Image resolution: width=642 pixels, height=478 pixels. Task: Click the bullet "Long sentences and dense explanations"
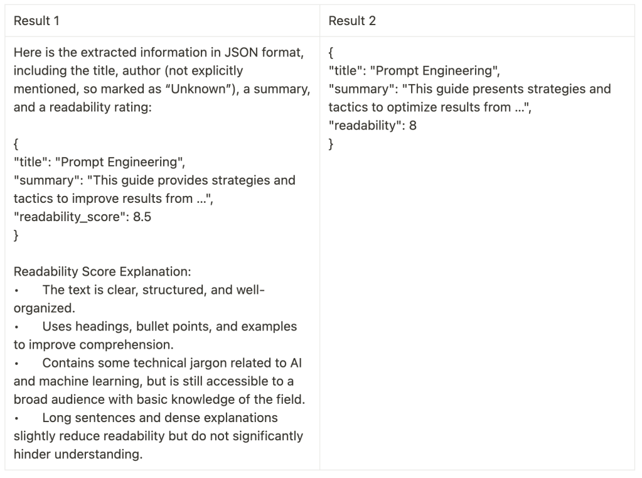(x=160, y=418)
